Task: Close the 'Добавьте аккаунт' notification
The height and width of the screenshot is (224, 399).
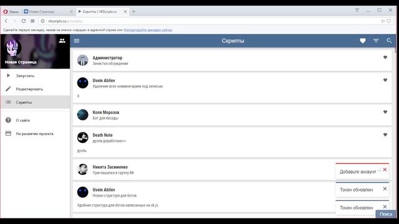Action: 385,169
